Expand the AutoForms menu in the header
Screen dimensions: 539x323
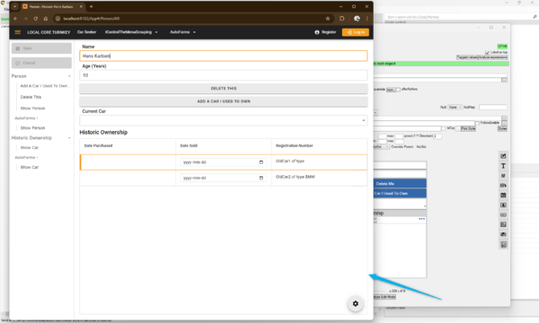tap(182, 32)
